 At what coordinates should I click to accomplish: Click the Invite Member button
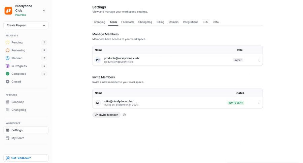point(106,115)
